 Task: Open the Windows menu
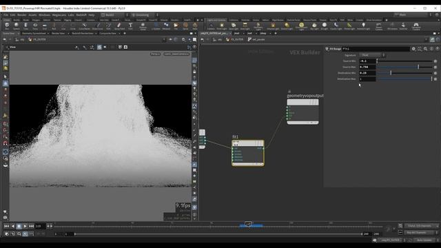pos(44,15)
